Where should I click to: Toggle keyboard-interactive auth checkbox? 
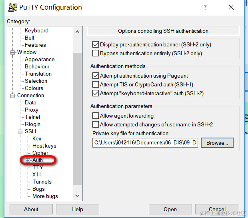click(96, 93)
